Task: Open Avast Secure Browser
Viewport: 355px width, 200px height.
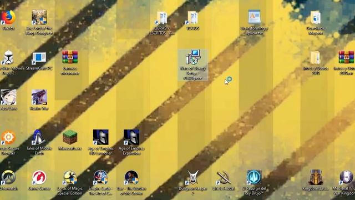Action: 8,137
